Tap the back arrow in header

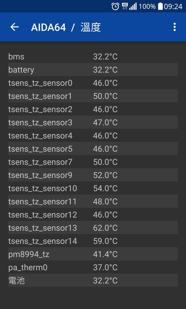14,27
